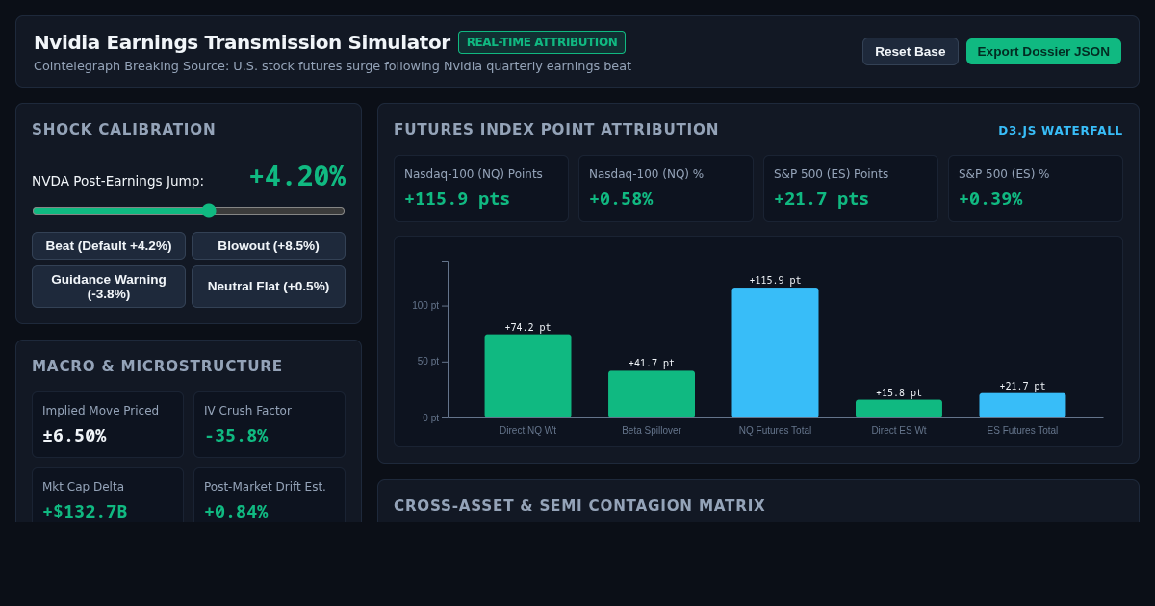The width and height of the screenshot is (1155, 606).
Task: Choose the Guidance Warning (-3.8%) preset
Action: coord(109,287)
